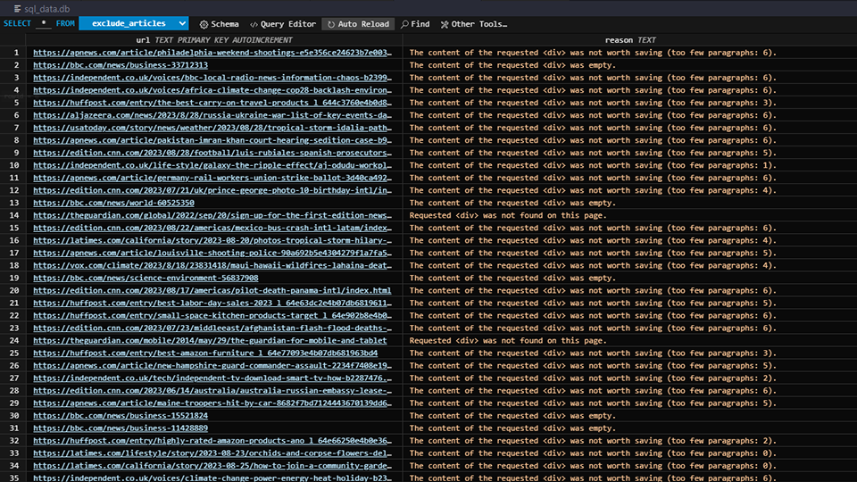This screenshot has width=857, height=482.
Task: Open usatoday tropical-storm-idalia link
Action: pyautogui.click(x=212, y=128)
